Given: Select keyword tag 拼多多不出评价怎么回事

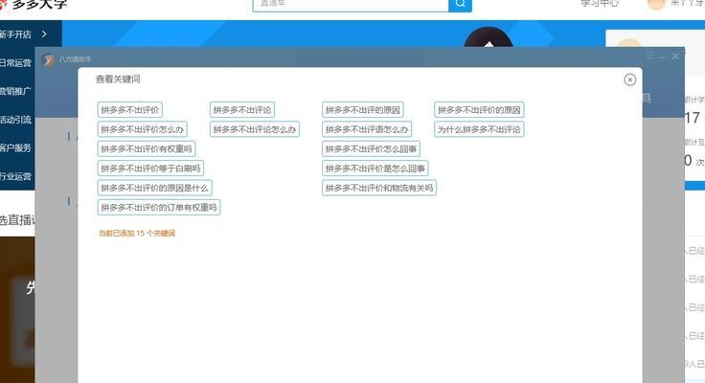Looking at the screenshot, I should pyautogui.click(x=371, y=148).
